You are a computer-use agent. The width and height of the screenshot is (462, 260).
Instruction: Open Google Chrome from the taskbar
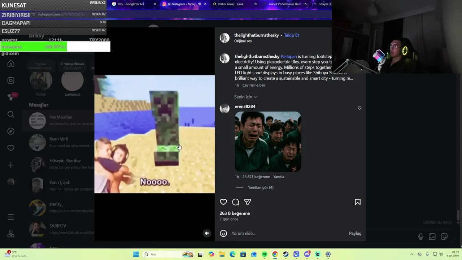click(x=275, y=254)
